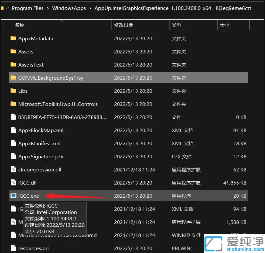This screenshot has height=253, width=265.
Task: Click the Assets folder icon
Action: [x=13, y=51]
